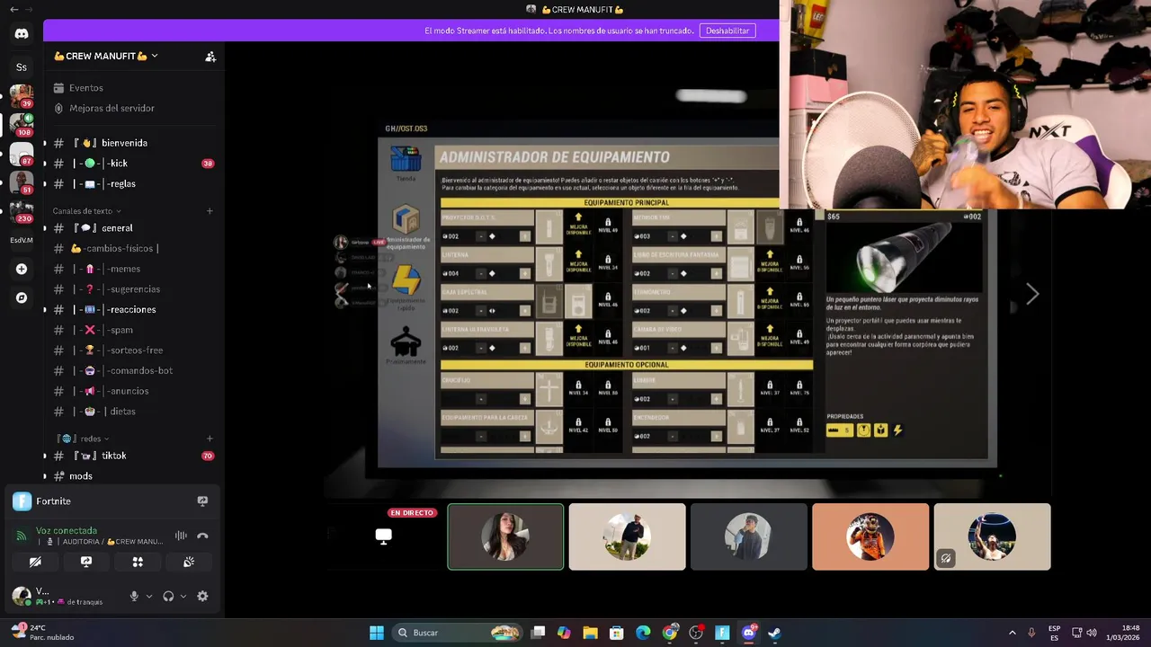
Task: Open the bienvenida channel
Action: [x=133, y=143]
